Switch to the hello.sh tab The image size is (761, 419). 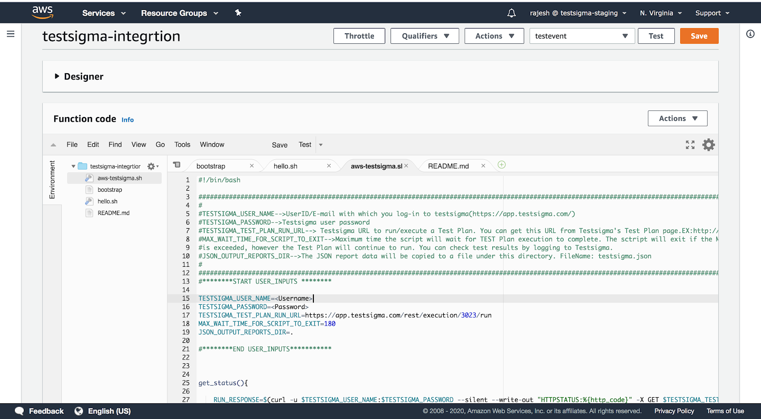285,166
